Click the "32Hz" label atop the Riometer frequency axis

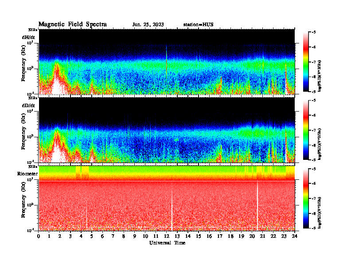click(x=33, y=166)
